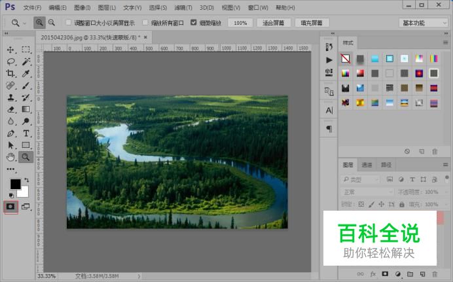Select the Blur tool
The image size is (453, 282).
point(10,121)
